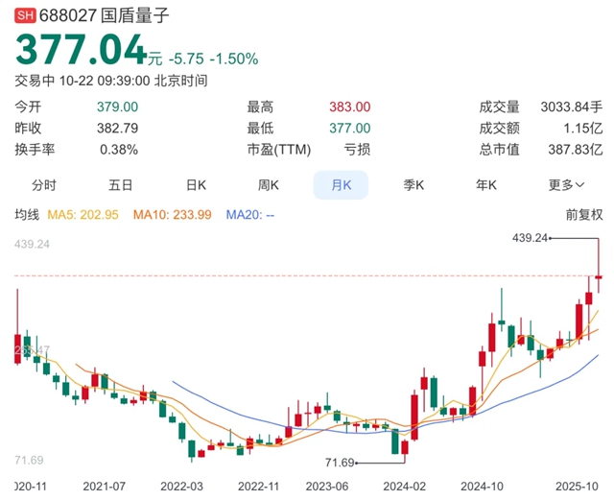The image size is (614, 500).
Task: Switch to the 分时 intraday tab
Action: click(x=44, y=185)
